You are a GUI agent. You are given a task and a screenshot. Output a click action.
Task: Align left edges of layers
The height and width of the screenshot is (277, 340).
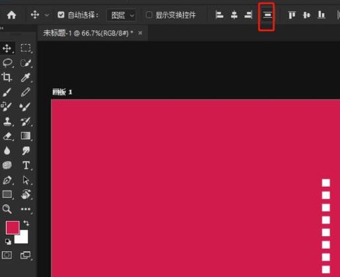point(219,15)
